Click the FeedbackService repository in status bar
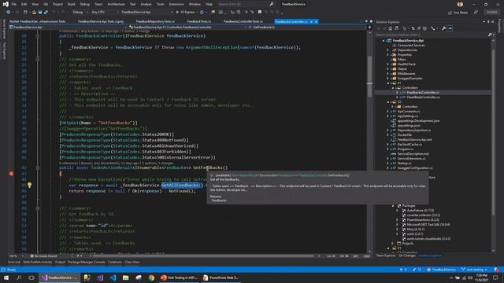504x283 pixels. pos(441,270)
